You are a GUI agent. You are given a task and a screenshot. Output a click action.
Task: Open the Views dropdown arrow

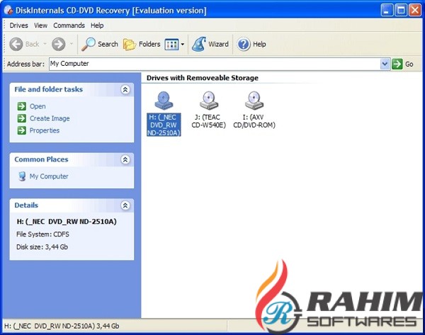tap(183, 44)
